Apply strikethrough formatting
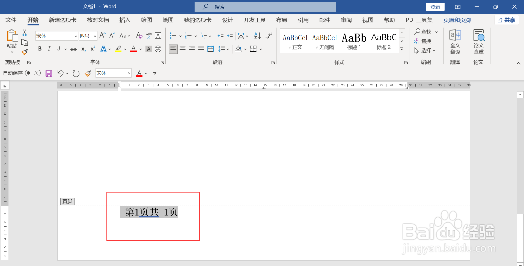 (74, 49)
